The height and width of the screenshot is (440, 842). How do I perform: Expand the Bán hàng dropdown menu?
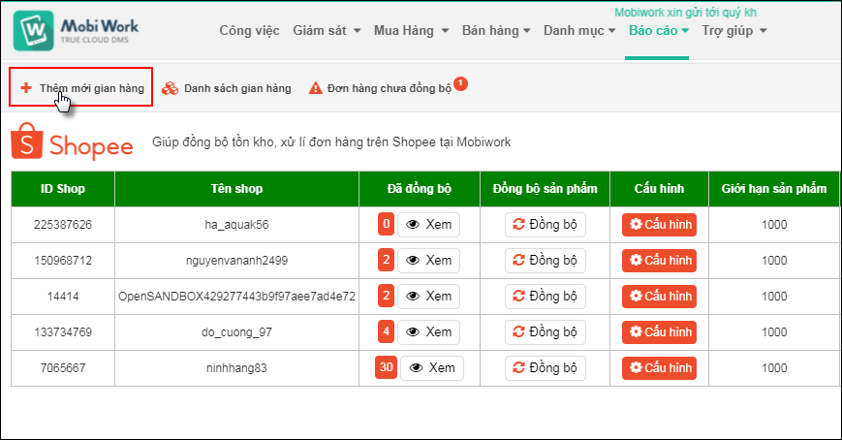tap(496, 31)
